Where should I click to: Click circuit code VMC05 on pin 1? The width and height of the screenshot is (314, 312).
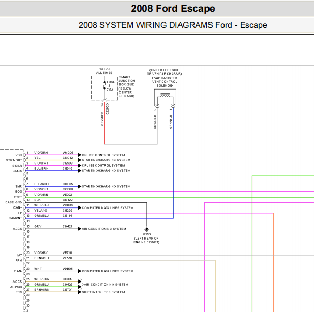(x=68, y=153)
